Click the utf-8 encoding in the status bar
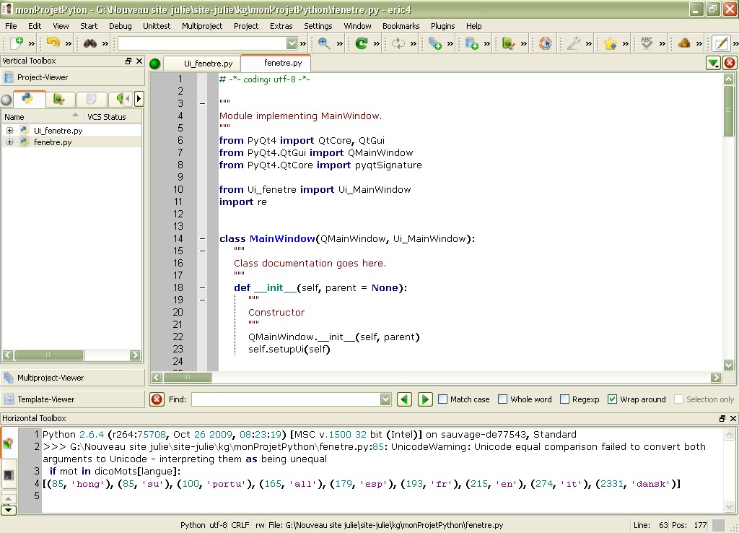 [x=218, y=525]
